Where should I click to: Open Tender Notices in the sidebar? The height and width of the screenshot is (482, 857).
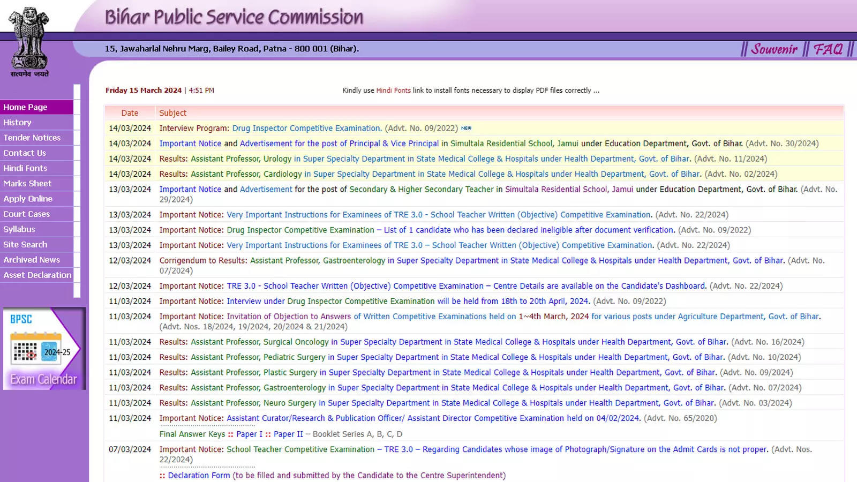(36, 138)
